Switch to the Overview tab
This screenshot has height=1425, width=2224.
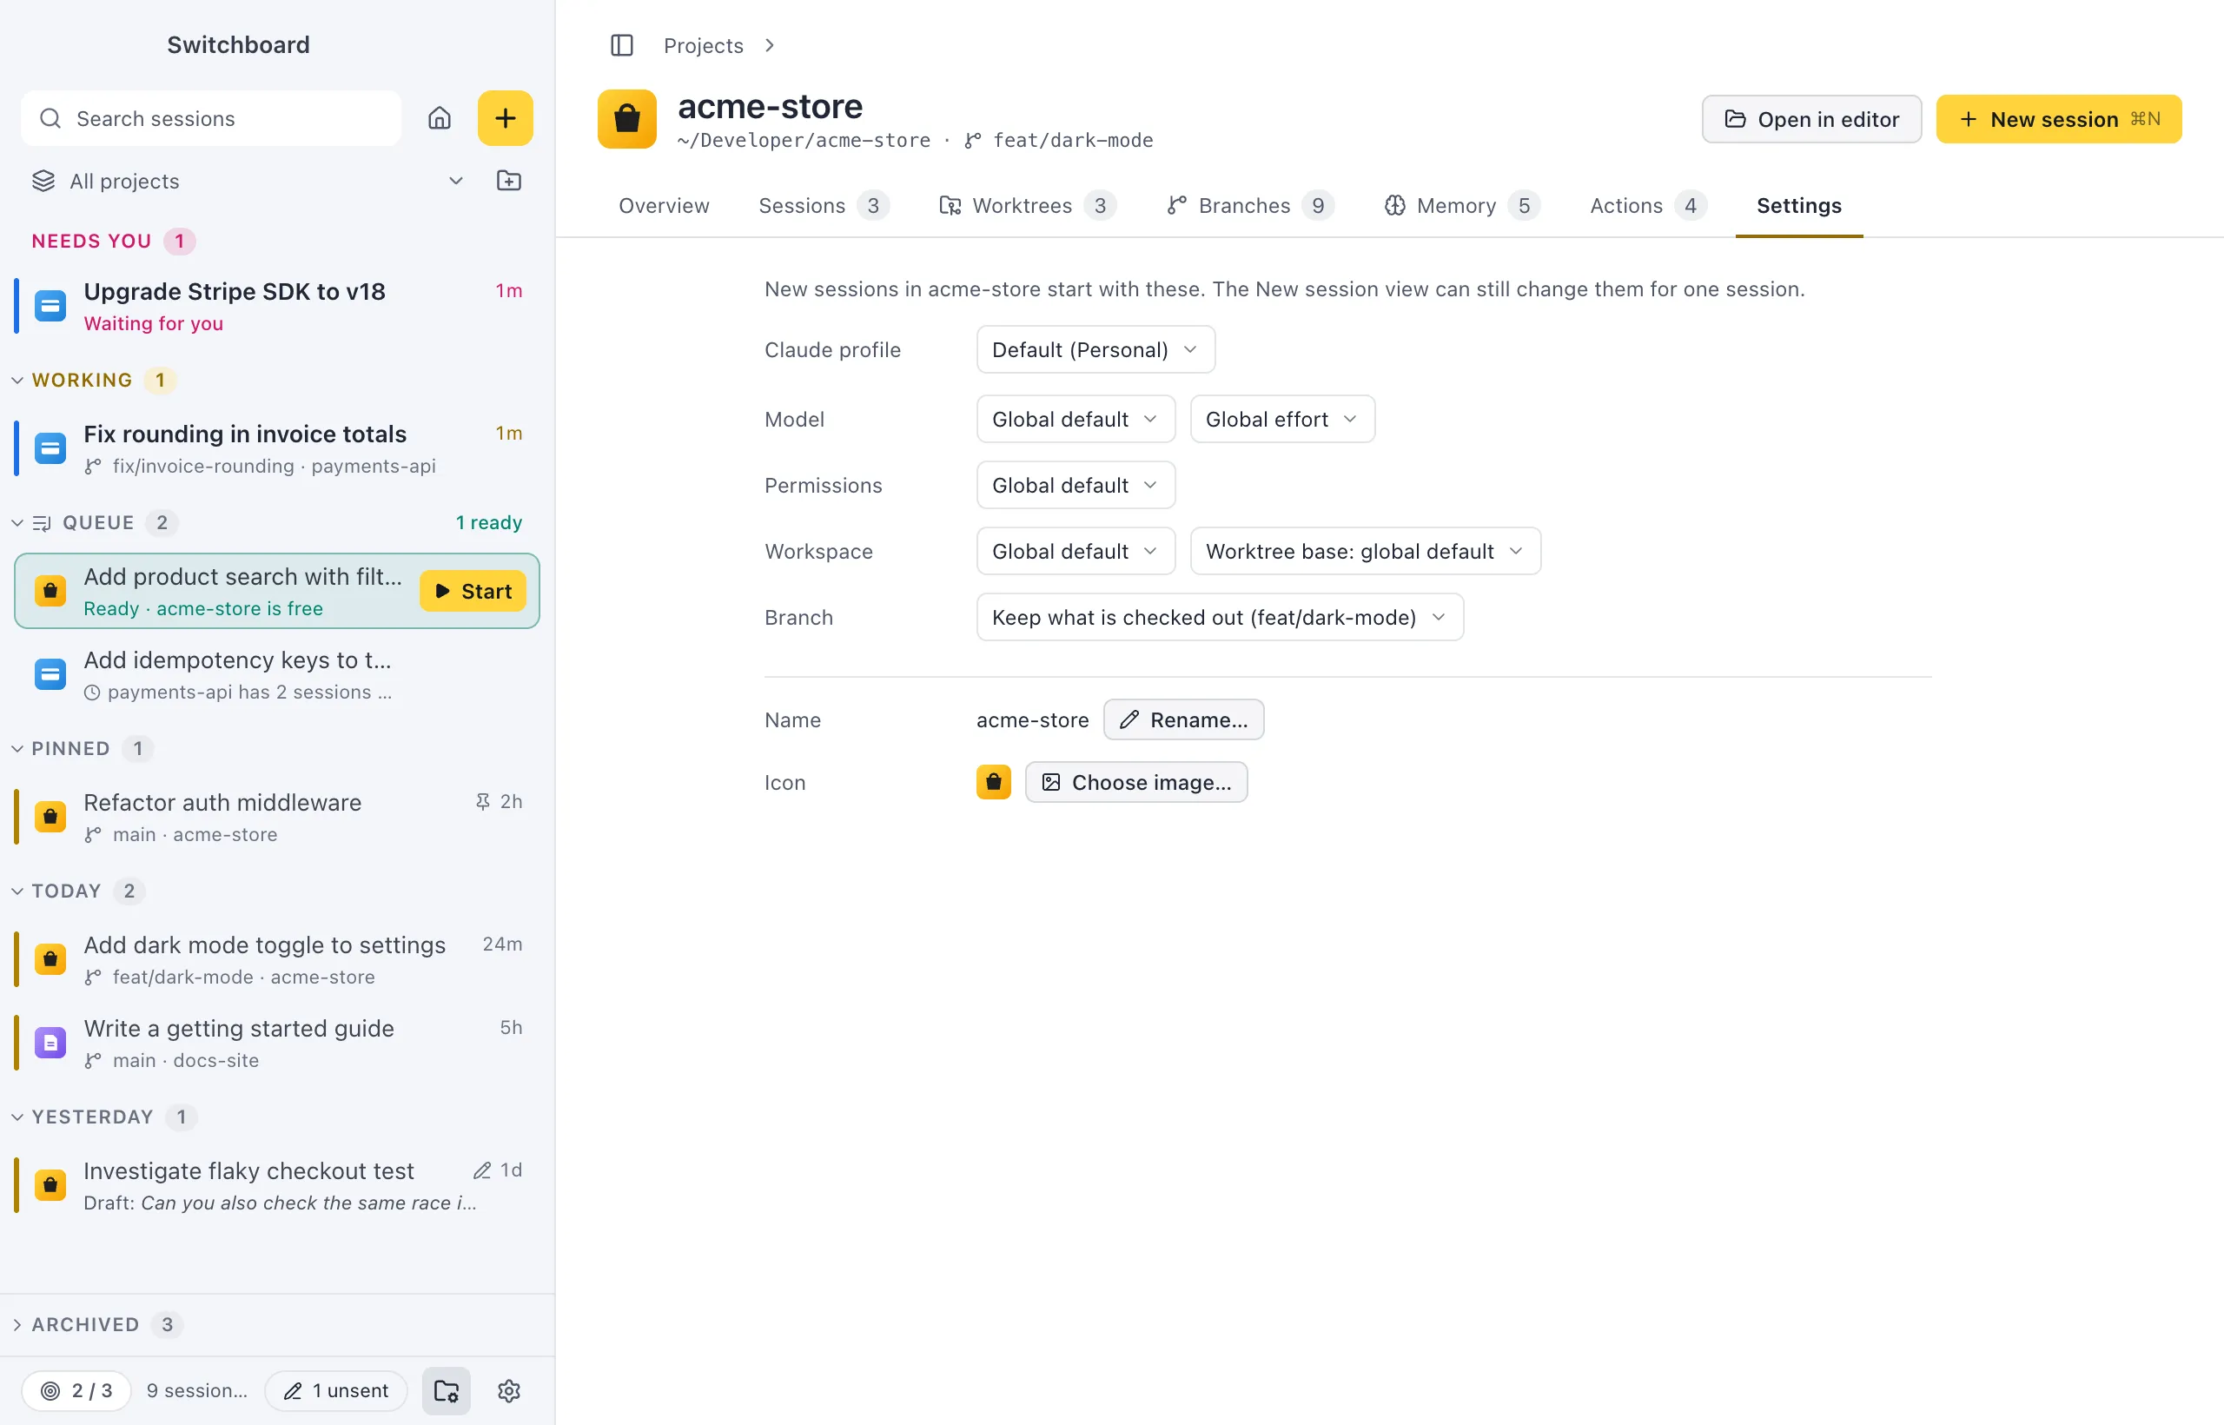coord(665,205)
